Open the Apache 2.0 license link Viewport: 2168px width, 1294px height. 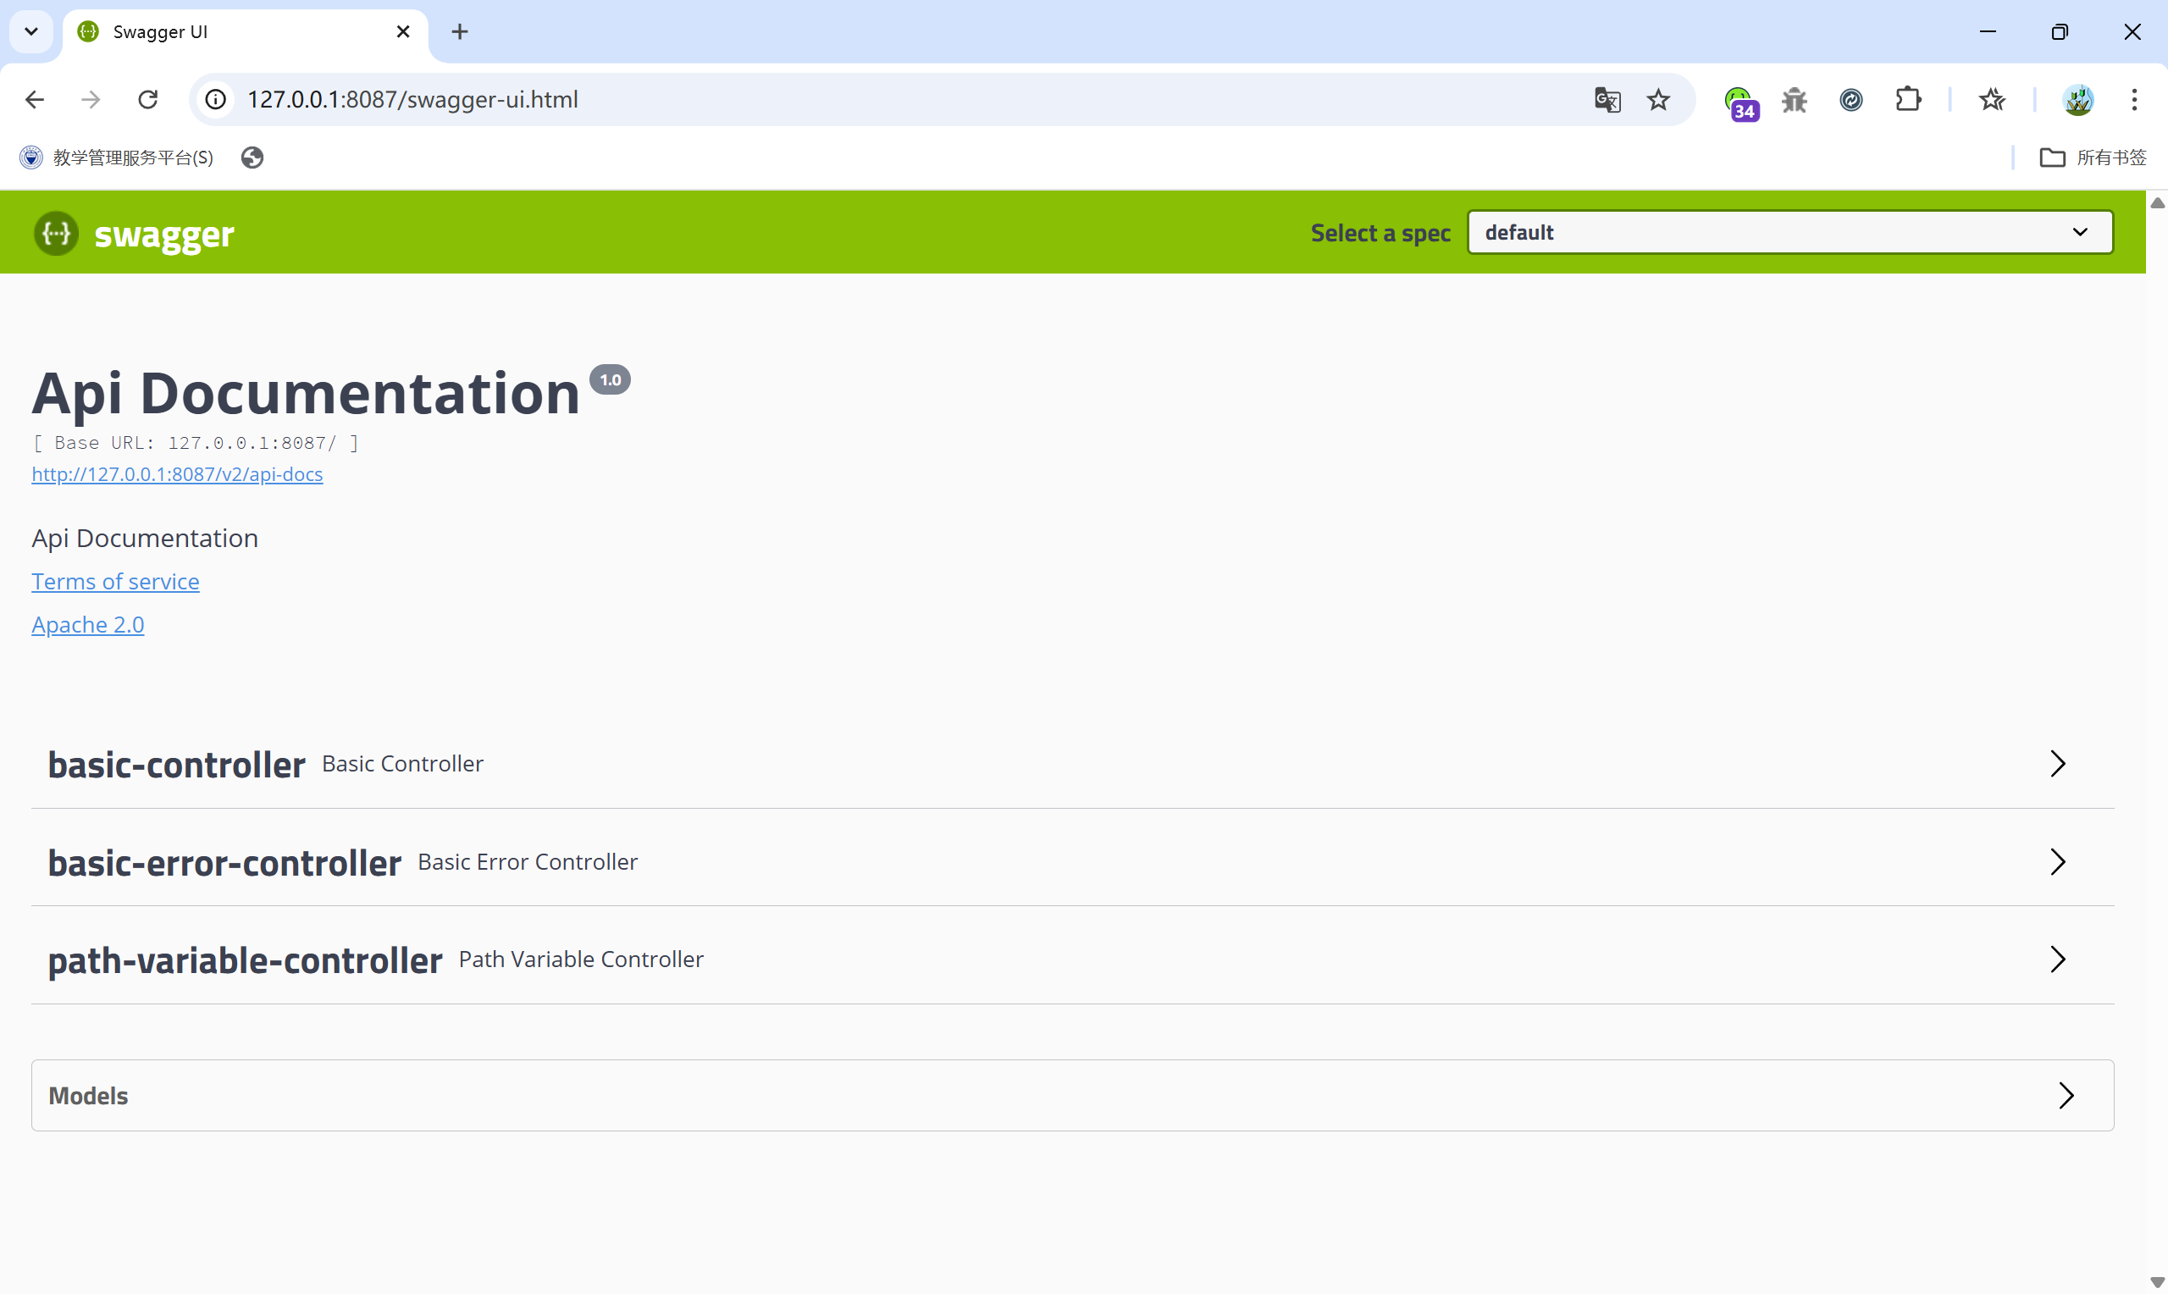coord(87,625)
